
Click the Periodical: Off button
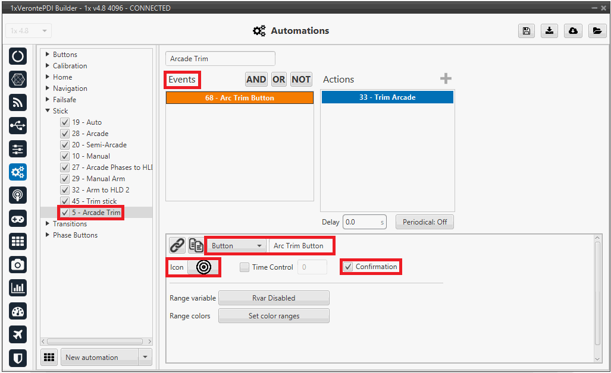tap(424, 222)
